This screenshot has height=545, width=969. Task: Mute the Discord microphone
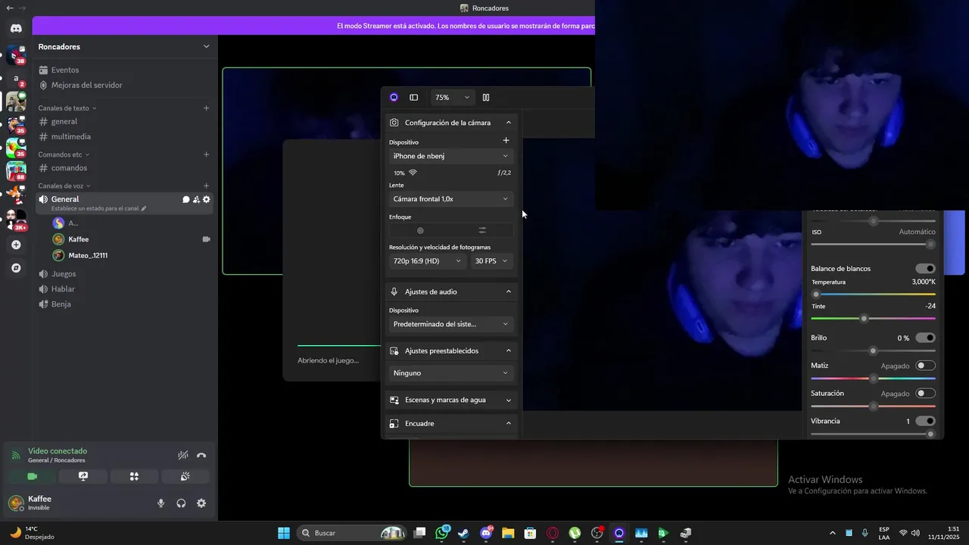160,503
